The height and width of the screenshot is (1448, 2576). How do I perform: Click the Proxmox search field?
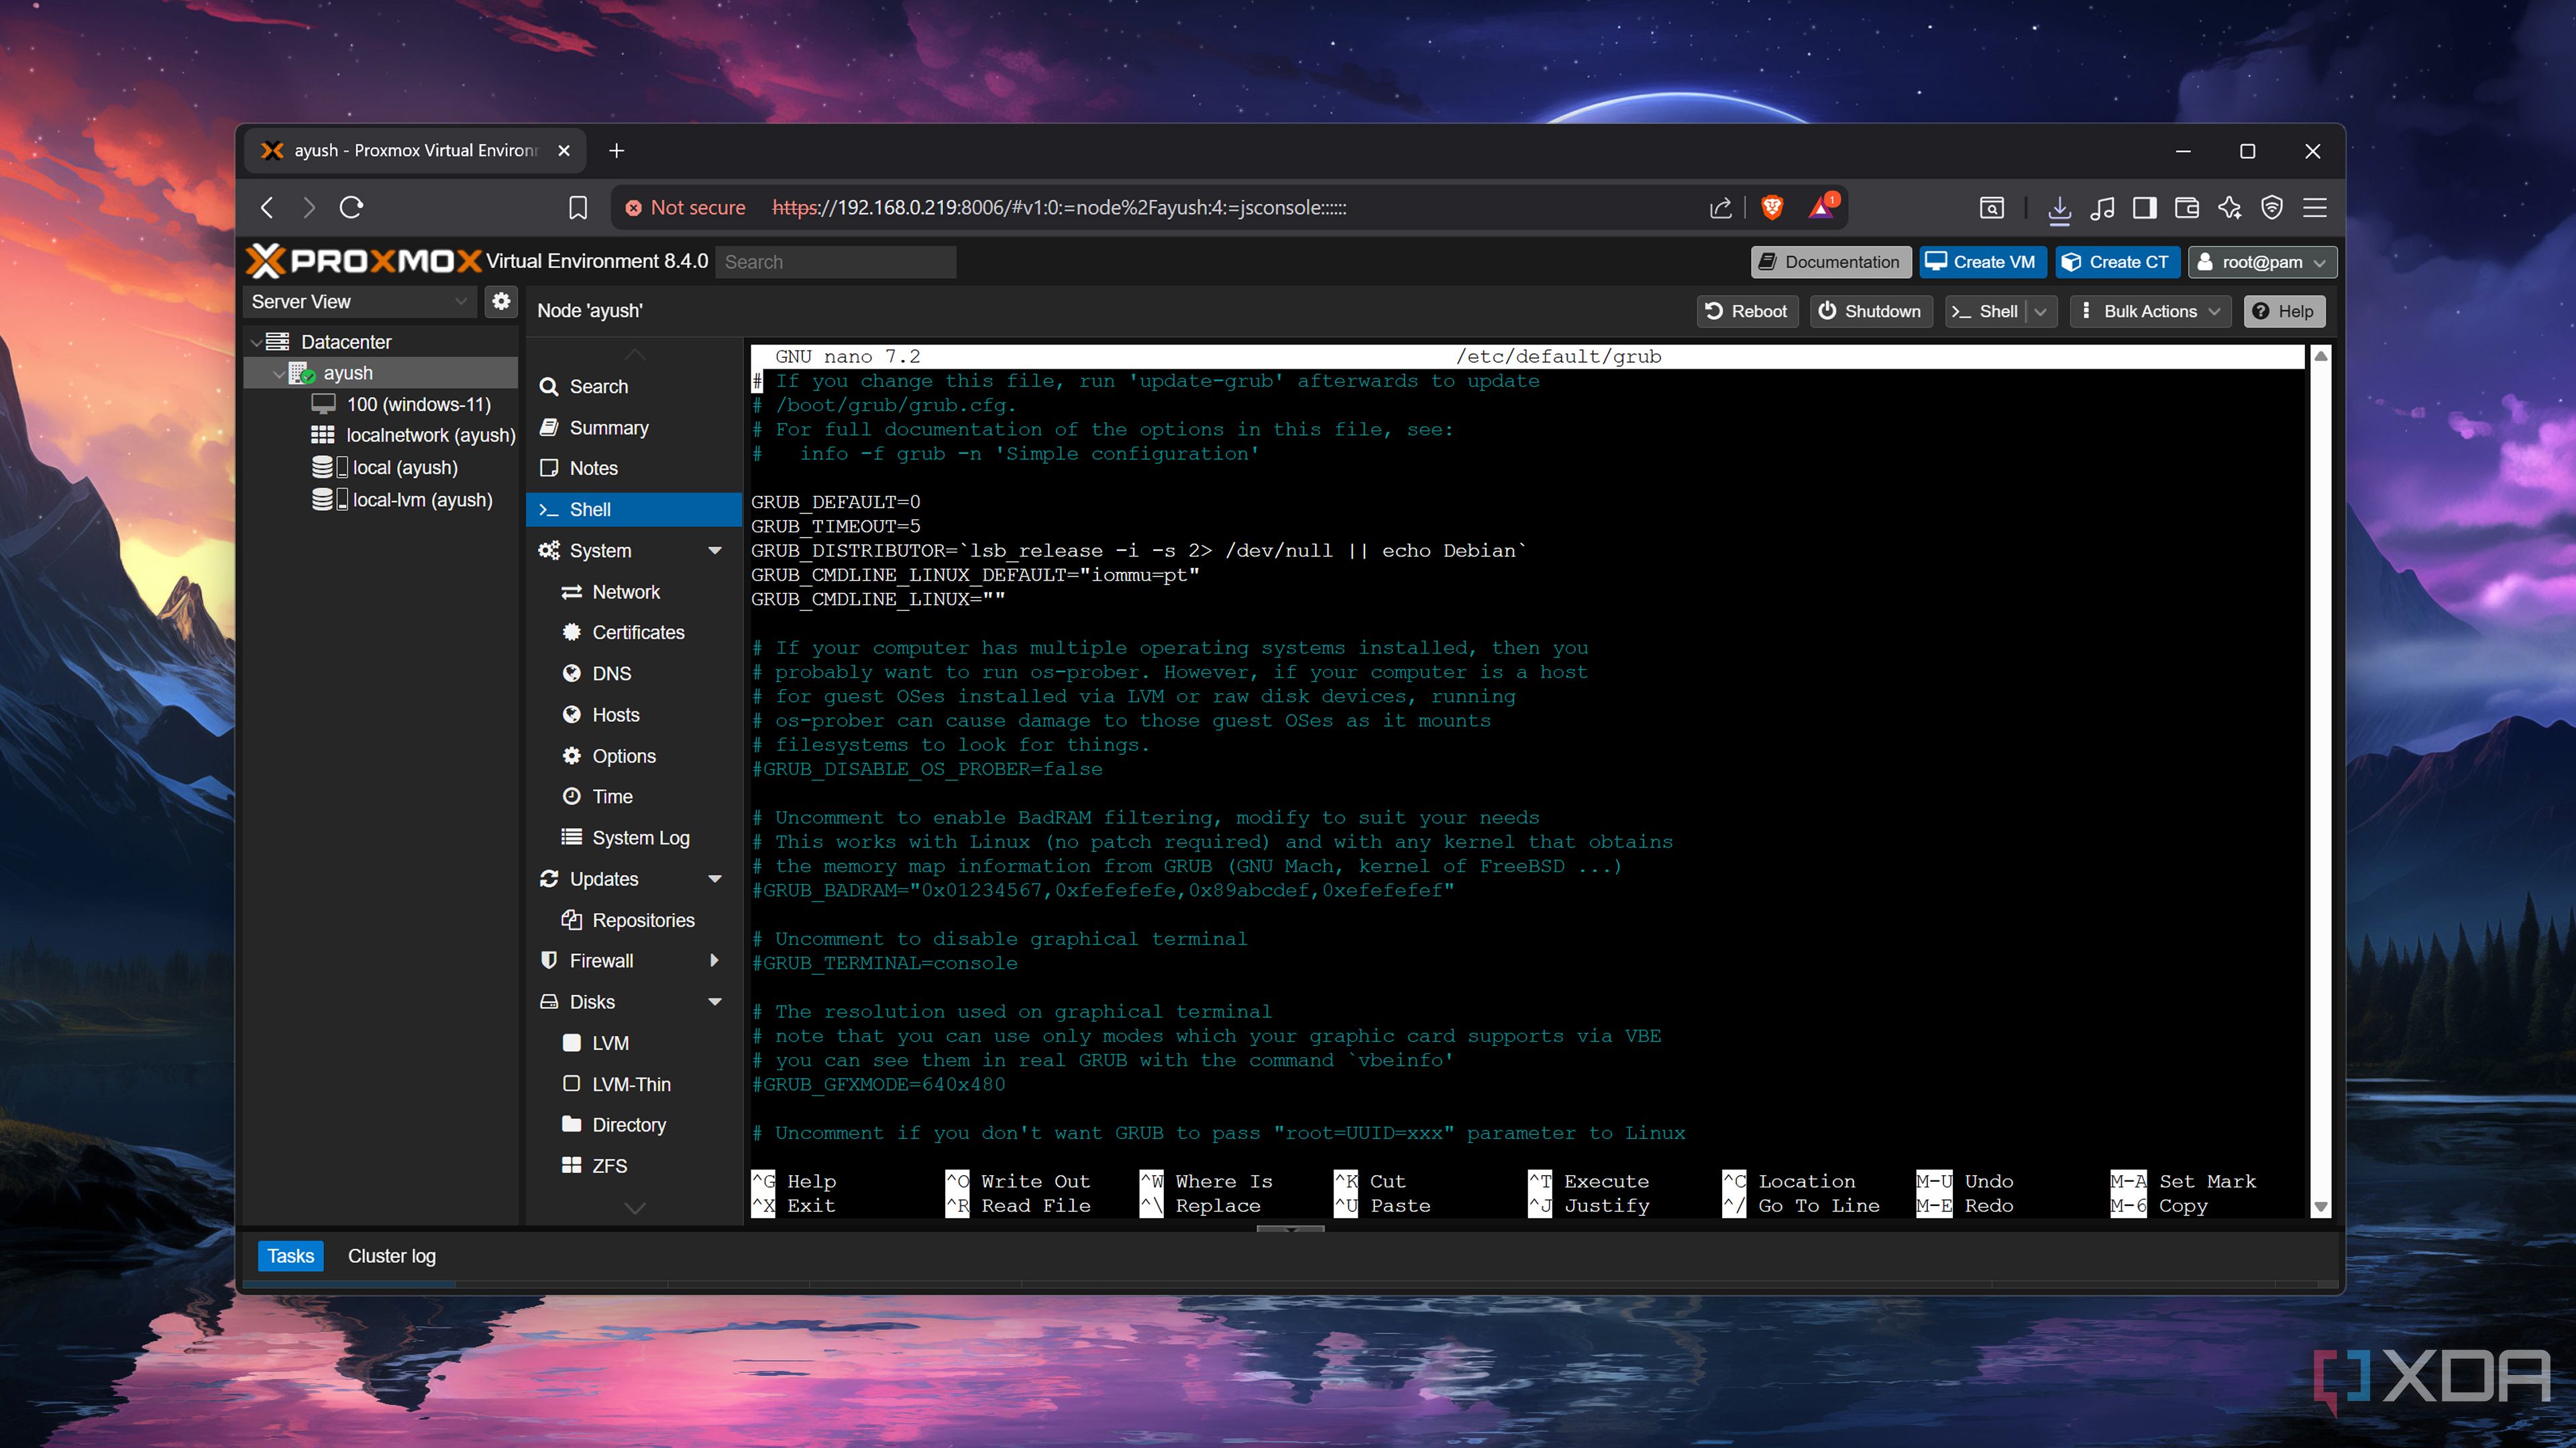coord(835,262)
